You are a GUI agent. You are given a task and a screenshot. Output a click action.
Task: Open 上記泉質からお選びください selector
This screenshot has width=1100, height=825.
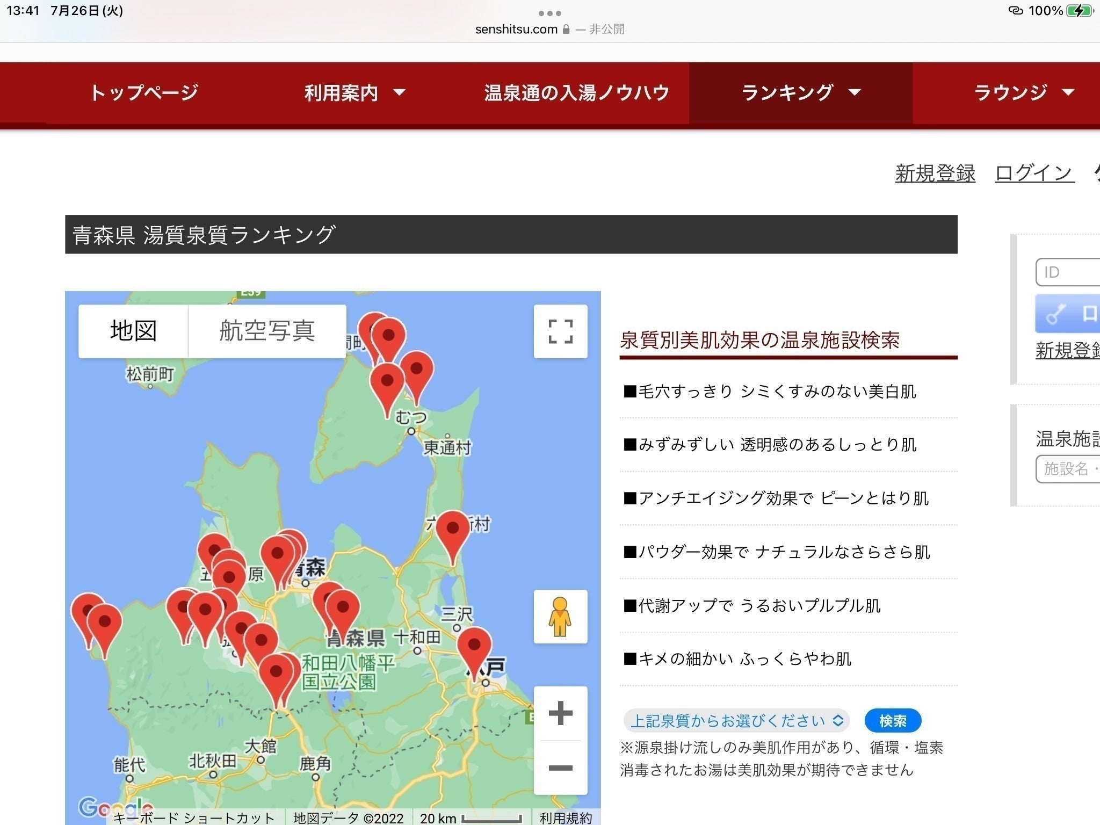tap(736, 721)
